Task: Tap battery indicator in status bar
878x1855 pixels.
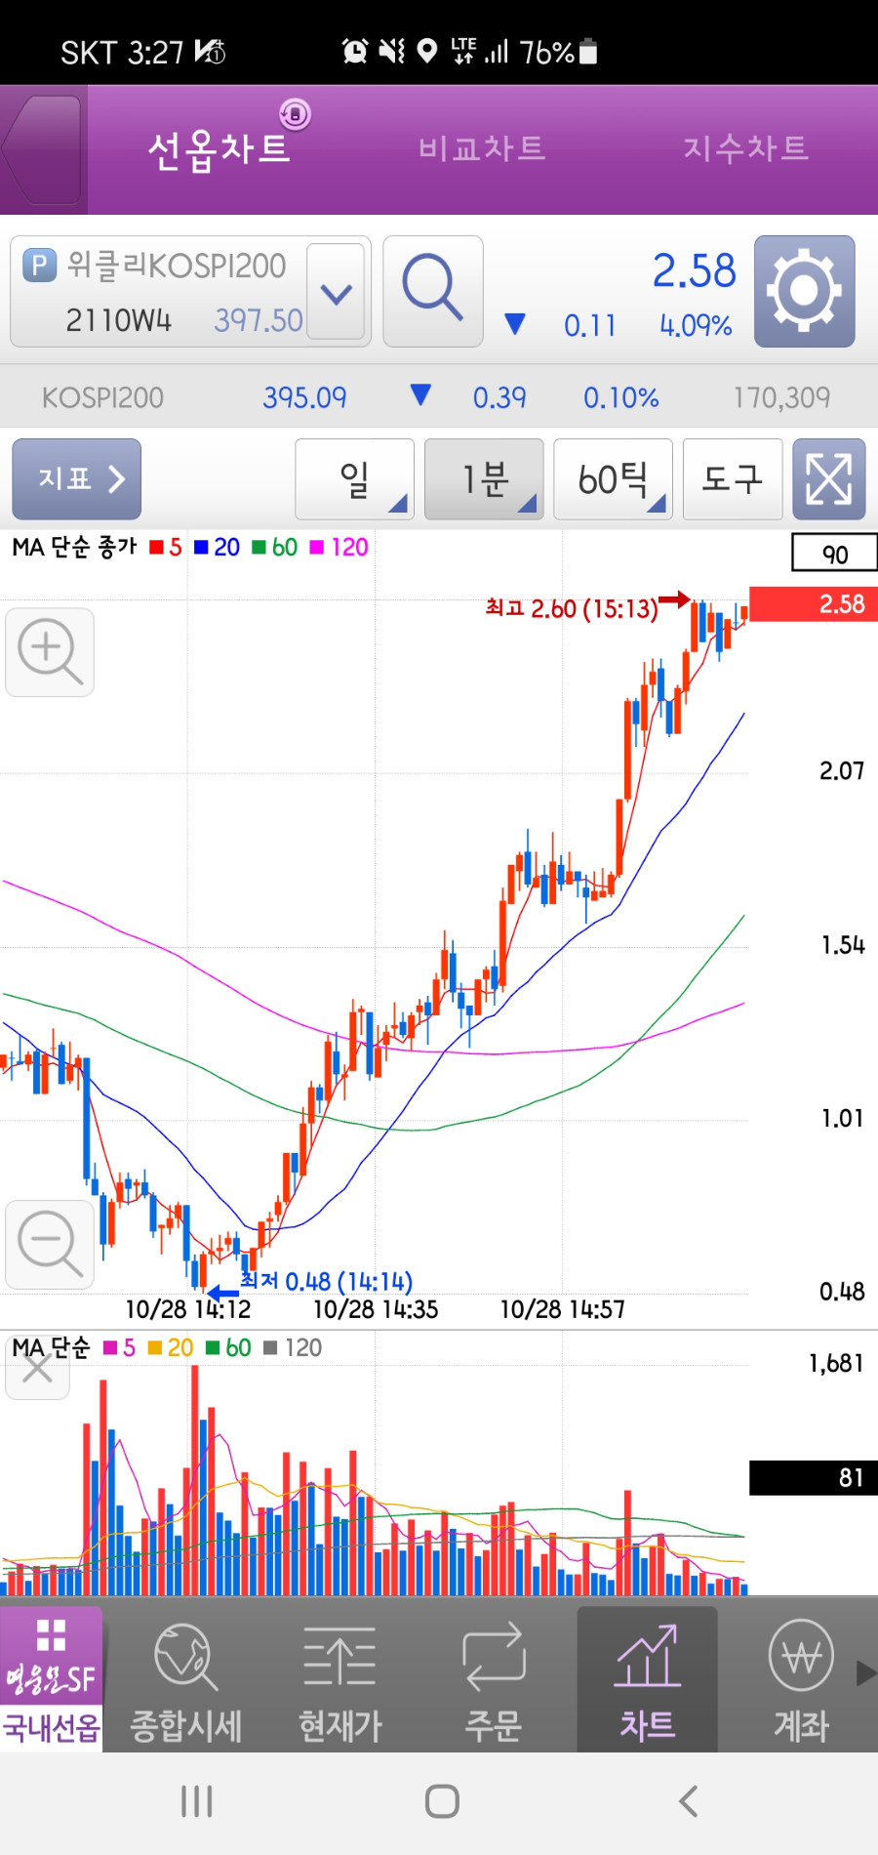Action: click(x=588, y=52)
